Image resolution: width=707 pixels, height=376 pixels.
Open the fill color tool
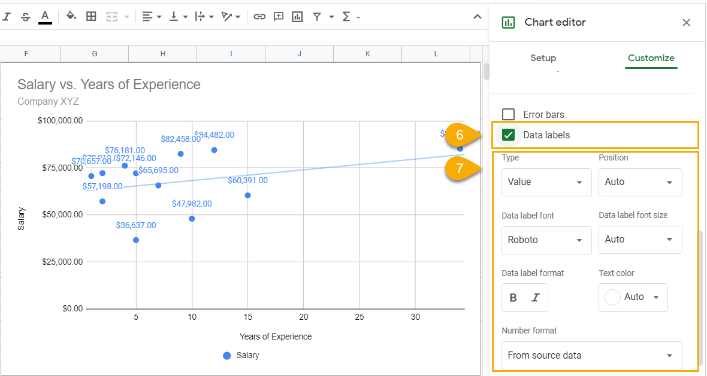[71, 16]
